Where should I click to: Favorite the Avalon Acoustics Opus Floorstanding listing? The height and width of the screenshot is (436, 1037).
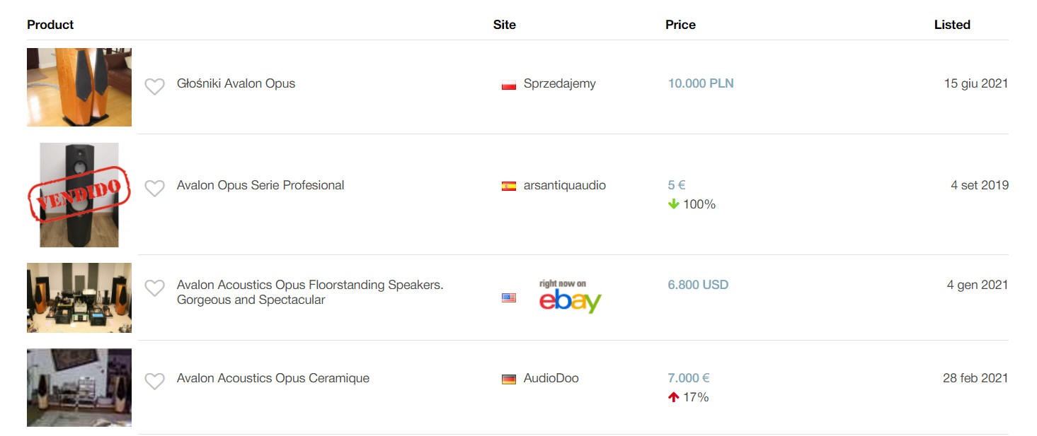[x=154, y=288]
